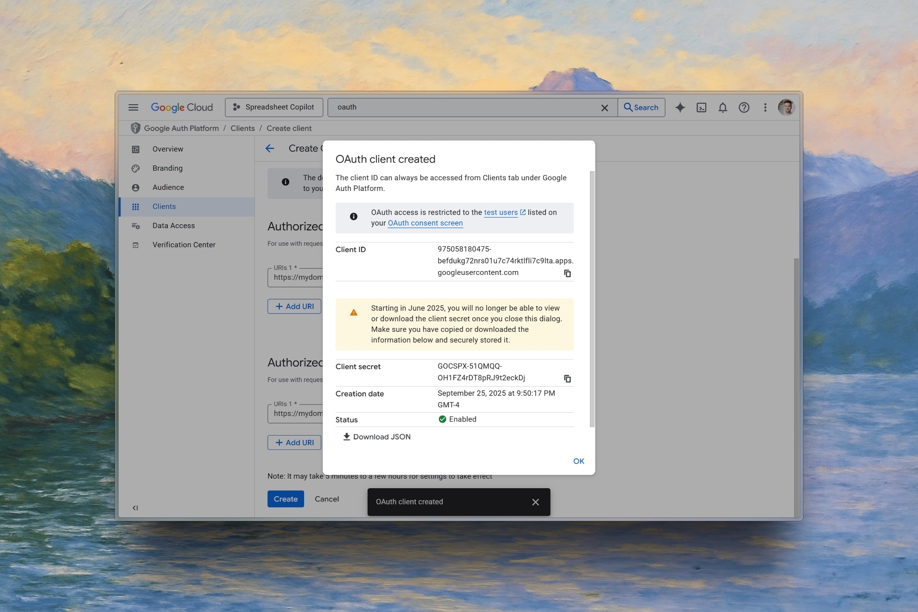This screenshot has height=612, width=918.
Task: Open the Data Access section
Action: [x=174, y=226]
